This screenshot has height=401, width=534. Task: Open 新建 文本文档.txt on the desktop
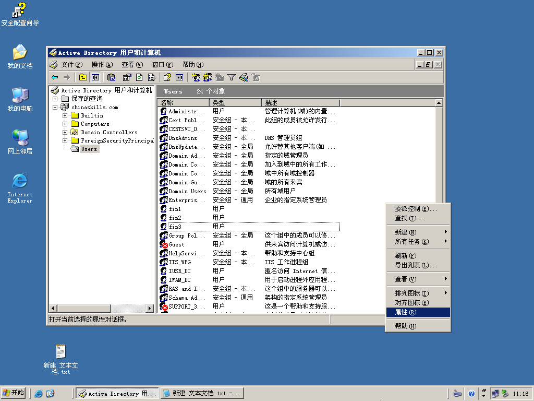(x=60, y=359)
